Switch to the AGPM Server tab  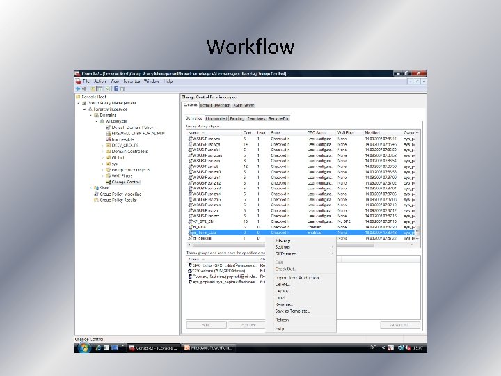click(x=244, y=105)
